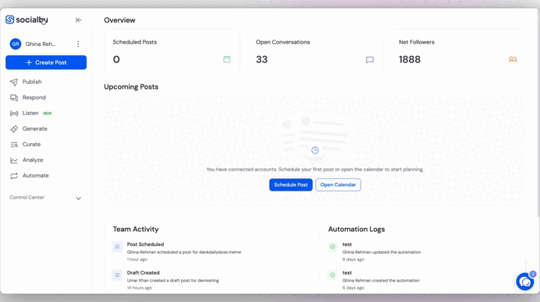Image resolution: width=540 pixels, height=302 pixels.
Task: Click the Schedule Post button
Action: click(x=290, y=184)
